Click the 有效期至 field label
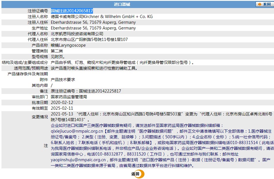 [40, 108]
